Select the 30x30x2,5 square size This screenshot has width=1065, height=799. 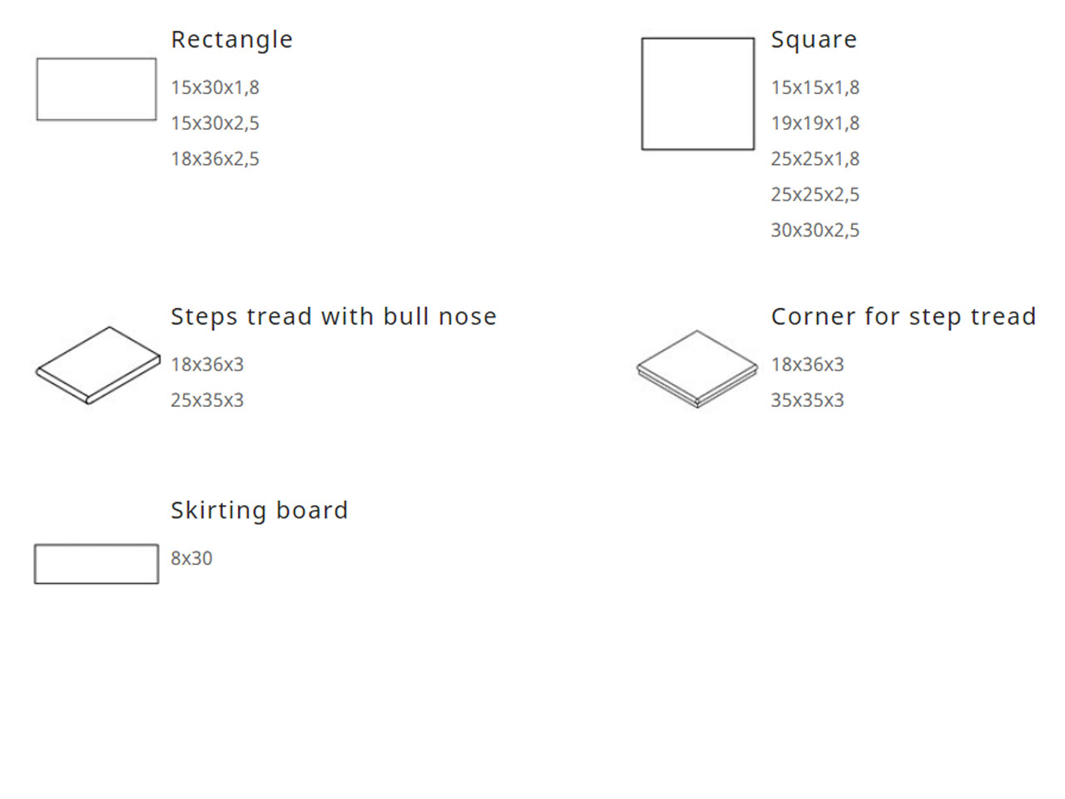(815, 231)
